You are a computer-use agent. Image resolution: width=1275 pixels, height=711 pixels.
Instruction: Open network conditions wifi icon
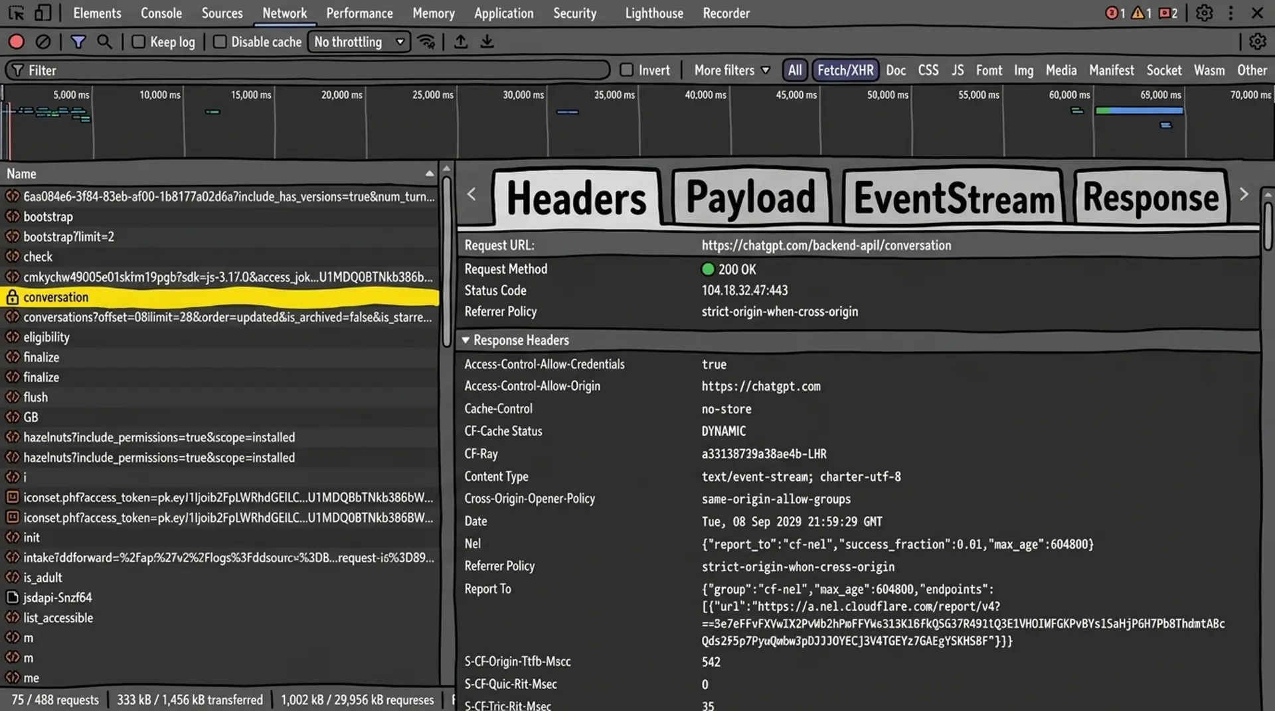click(426, 42)
